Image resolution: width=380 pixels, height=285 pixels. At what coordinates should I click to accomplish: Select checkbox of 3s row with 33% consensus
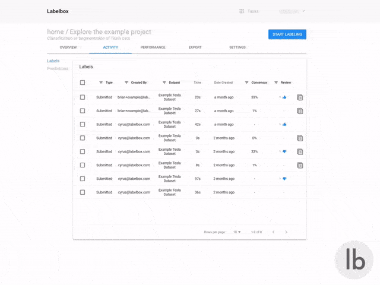coord(83,151)
